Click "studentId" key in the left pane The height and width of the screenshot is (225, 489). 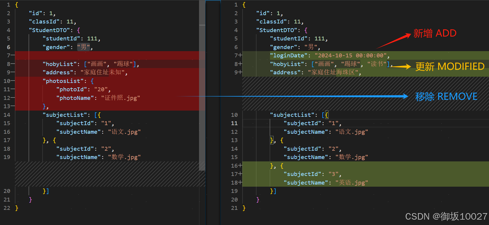tap(61, 39)
